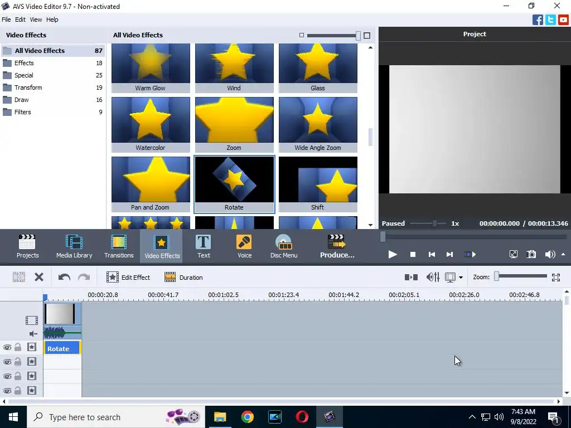Select the Draw category folder
Viewport: 571px width, 428px height.
point(53,100)
